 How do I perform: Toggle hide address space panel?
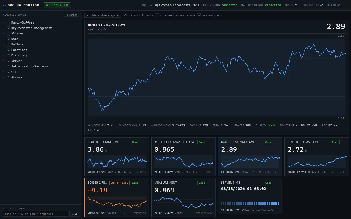(103, 15)
